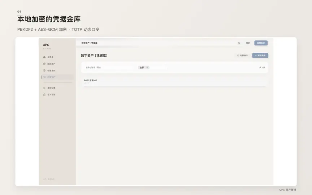Click the 新增凭据 add credential button
The width and height of the screenshot is (312, 195).
click(260, 56)
